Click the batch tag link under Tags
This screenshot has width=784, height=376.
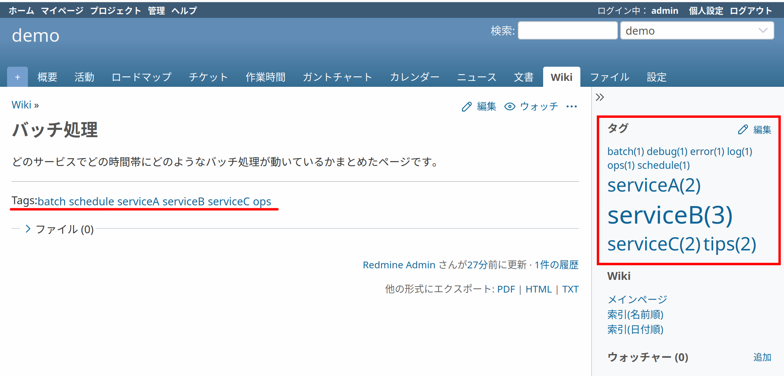pyautogui.click(x=52, y=201)
